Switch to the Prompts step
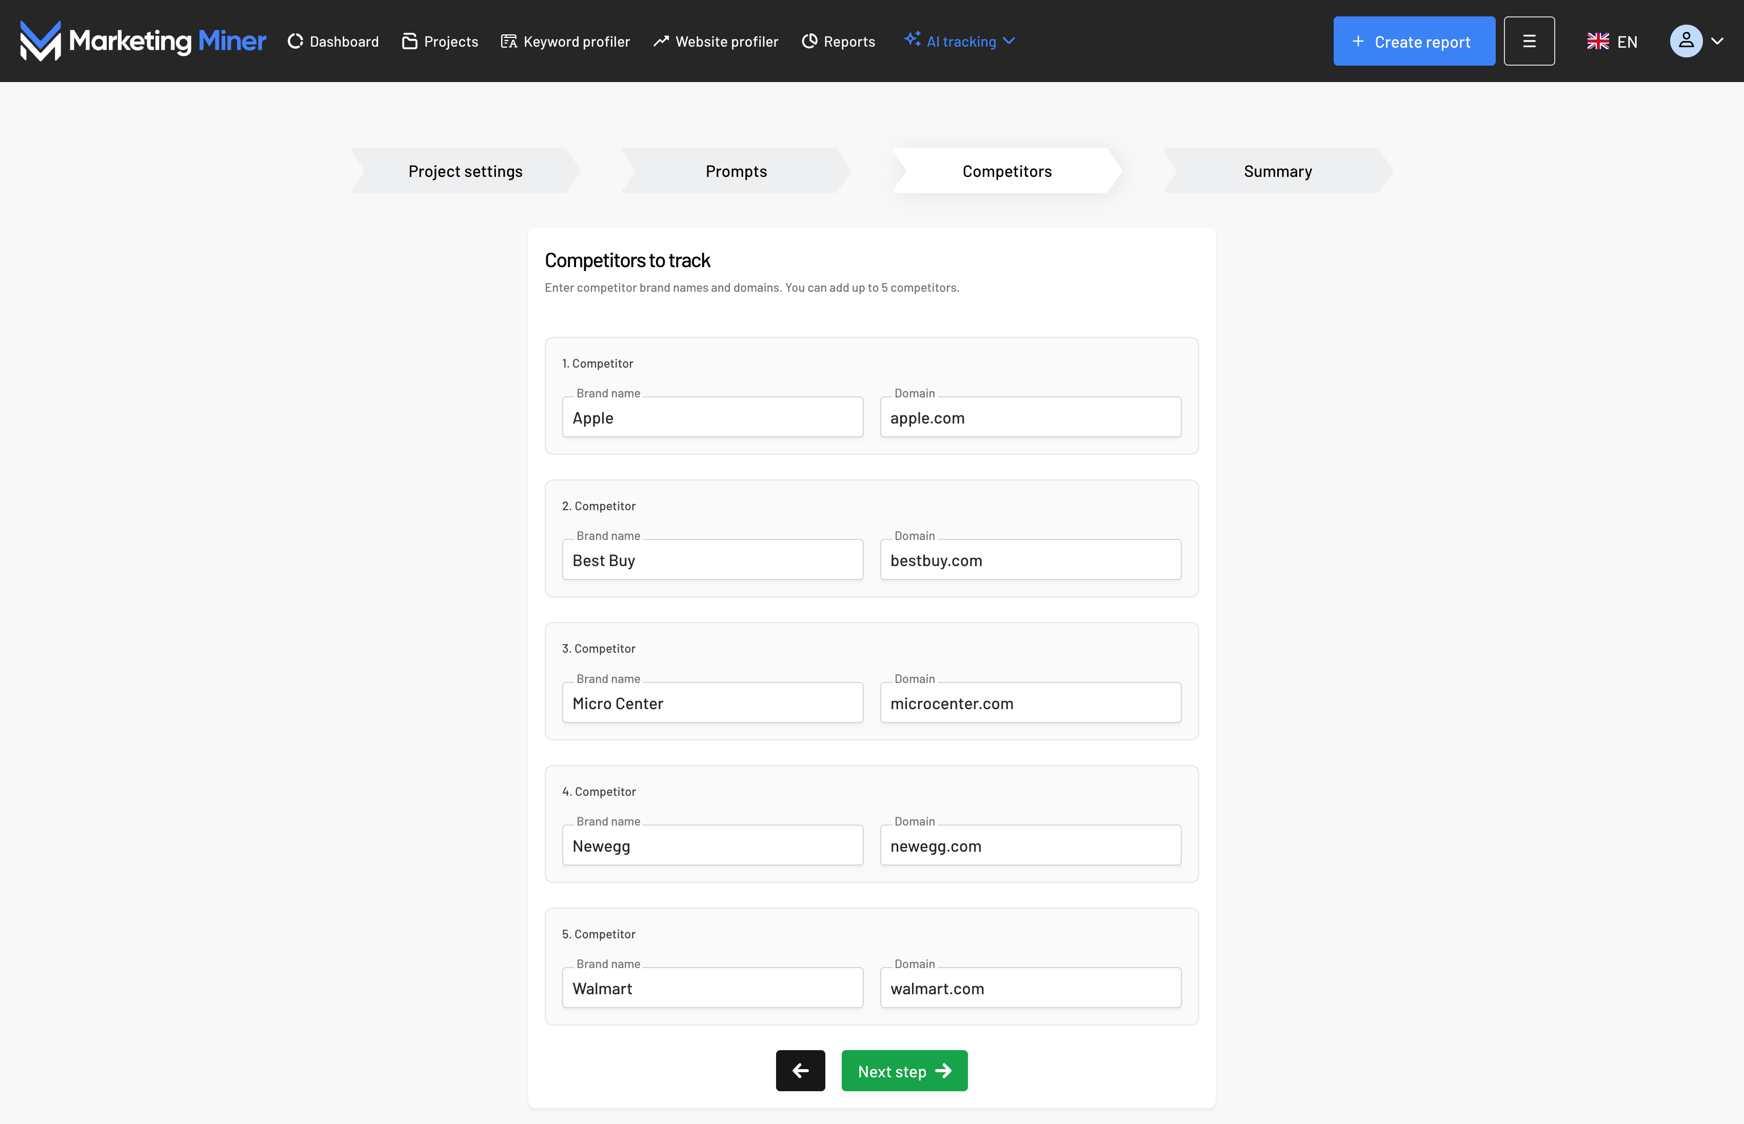 pyautogui.click(x=736, y=171)
